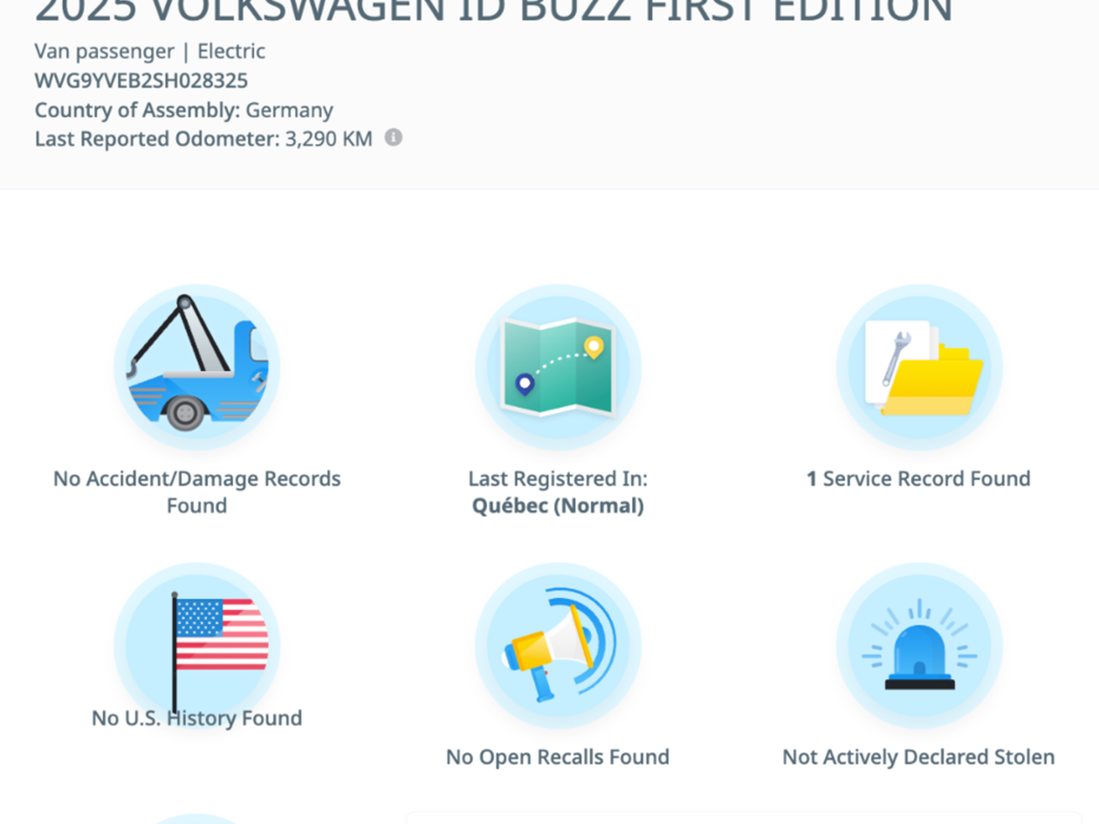The width and height of the screenshot is (1099, 824).
Task: Open the No Accident/Damage Records Found label
Action: [197, 492]
